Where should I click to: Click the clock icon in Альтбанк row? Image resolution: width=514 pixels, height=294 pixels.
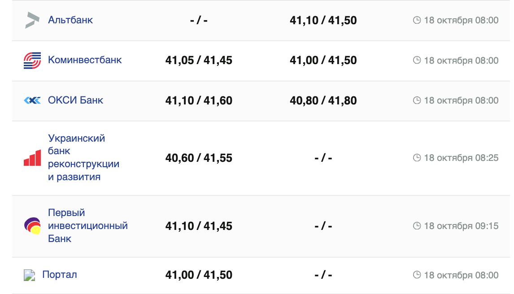click(417, 20)
